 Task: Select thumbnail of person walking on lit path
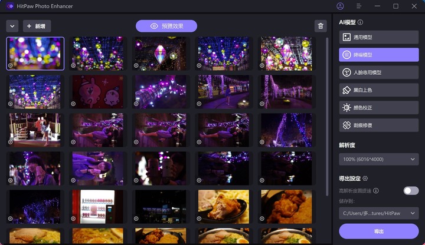pyautogui.click(x=224, y=92)
